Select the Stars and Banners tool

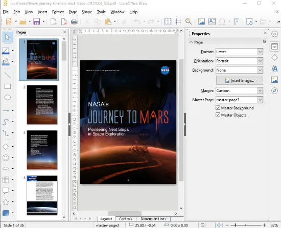[6, 202]
